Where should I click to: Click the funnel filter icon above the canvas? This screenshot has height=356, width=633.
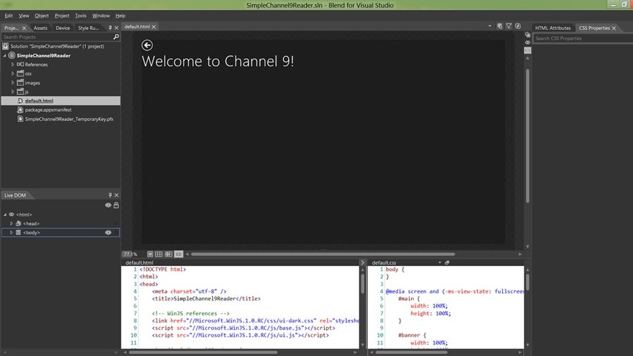tap(508, 27)
